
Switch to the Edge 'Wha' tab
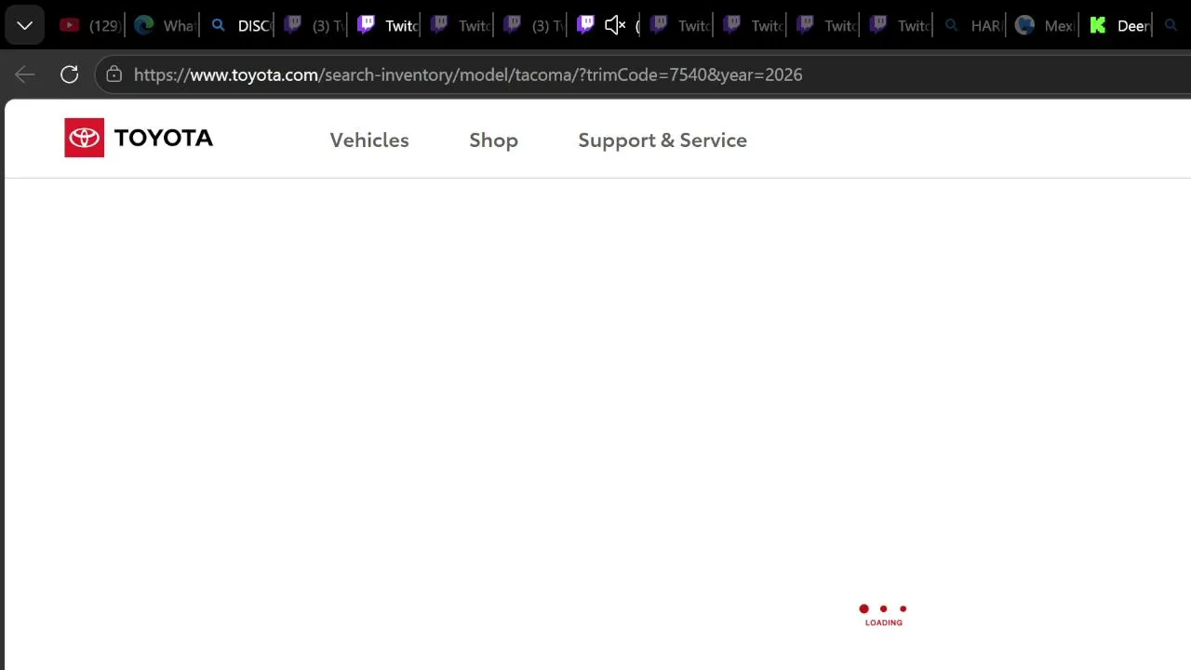(163, 25)
